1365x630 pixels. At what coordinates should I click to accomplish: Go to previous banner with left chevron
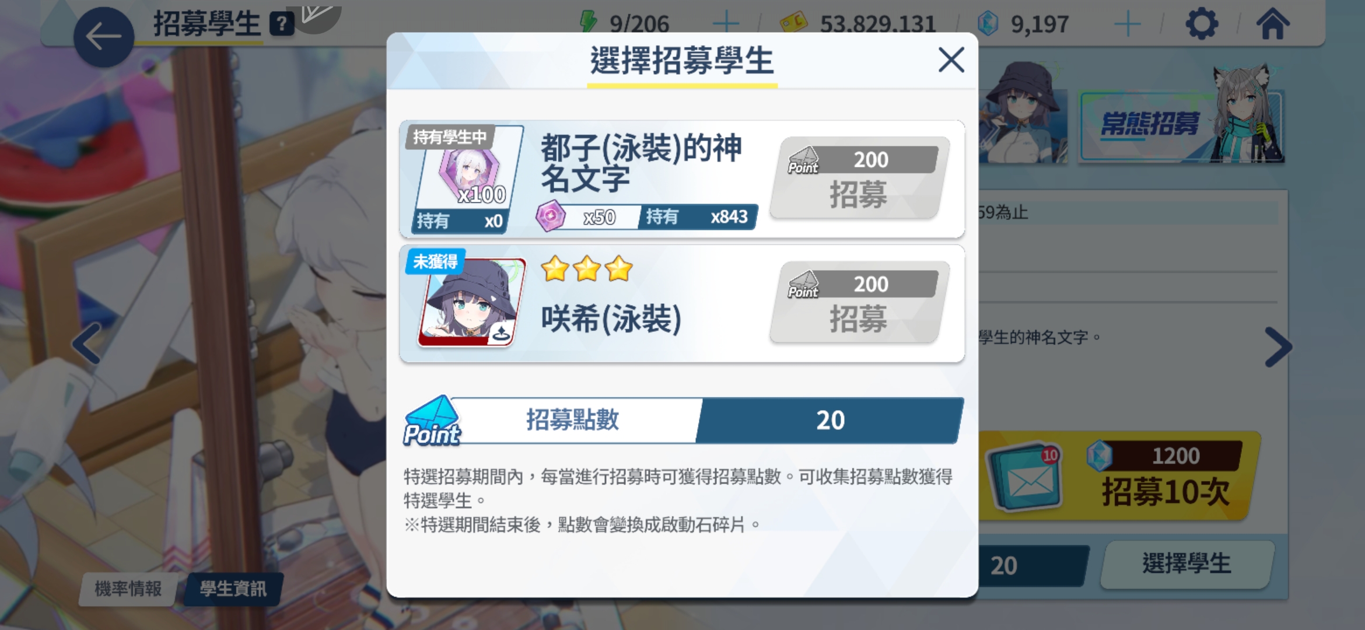click(86, 344)
